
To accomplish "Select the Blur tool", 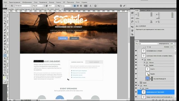I will point(5,47).
